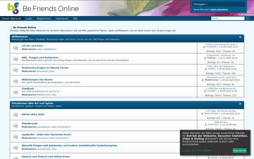The height and width of the screenshot is (159, 254).
Task: Open latest post icon before Signaturen - Erstellung
Action: 207,55
